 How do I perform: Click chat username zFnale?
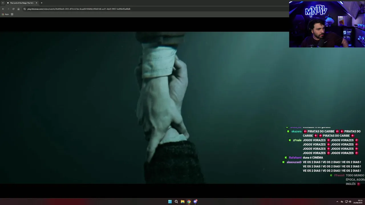click(297, 140)
